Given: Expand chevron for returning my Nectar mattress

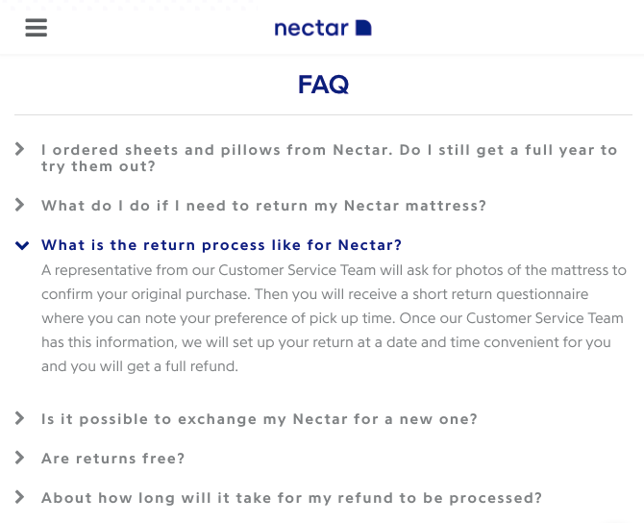Looking at the screenshot, I should coord(20,205).
